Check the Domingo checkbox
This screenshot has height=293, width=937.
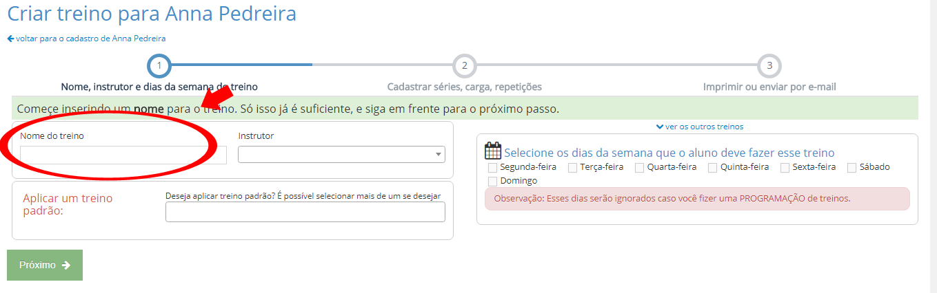[492, 181]
